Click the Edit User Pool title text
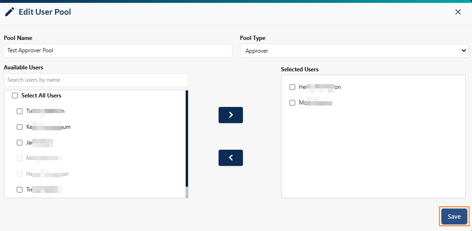Screen dimensions: 472x231 pyautogui.click(x=45, y=12)
